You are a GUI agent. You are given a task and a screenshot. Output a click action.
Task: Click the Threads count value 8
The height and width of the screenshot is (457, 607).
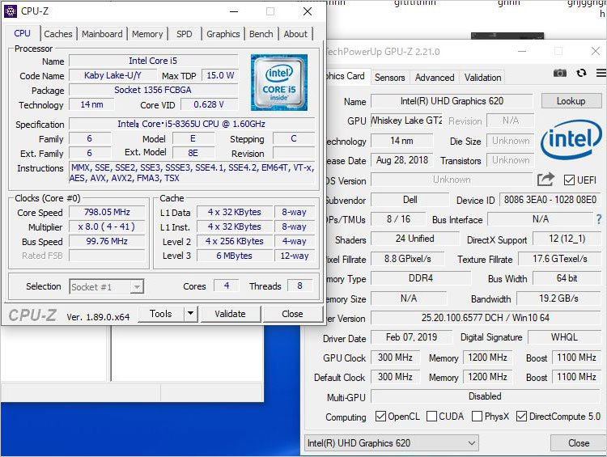[x=299, y=286]
